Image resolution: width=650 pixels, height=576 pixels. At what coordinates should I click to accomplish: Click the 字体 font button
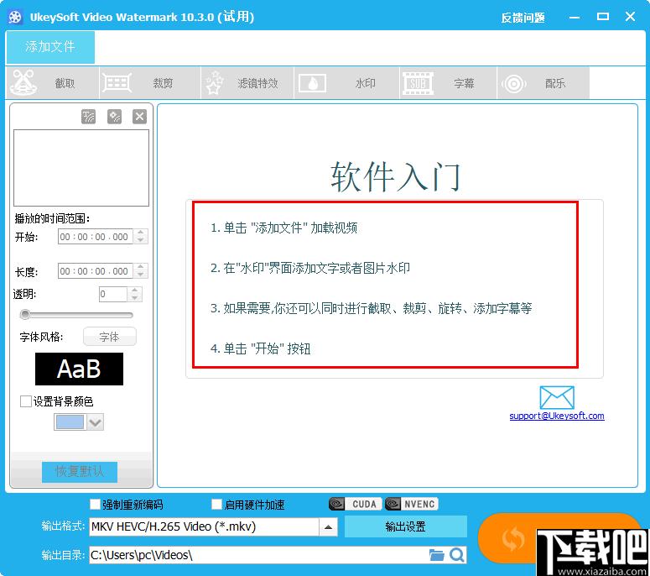click(109, 337)
